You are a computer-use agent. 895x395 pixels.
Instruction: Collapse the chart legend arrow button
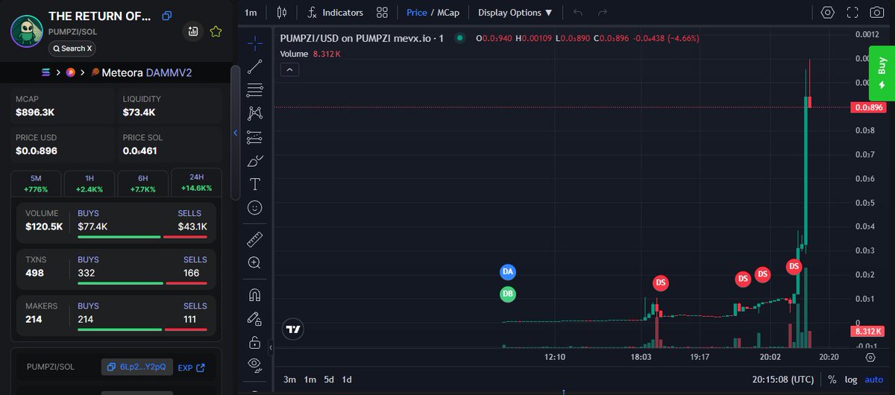click(290, 69)
